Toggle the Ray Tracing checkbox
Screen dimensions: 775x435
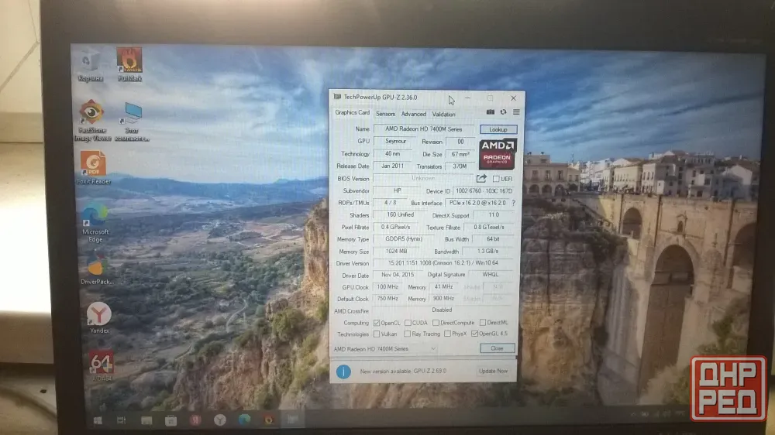[408, 334]
